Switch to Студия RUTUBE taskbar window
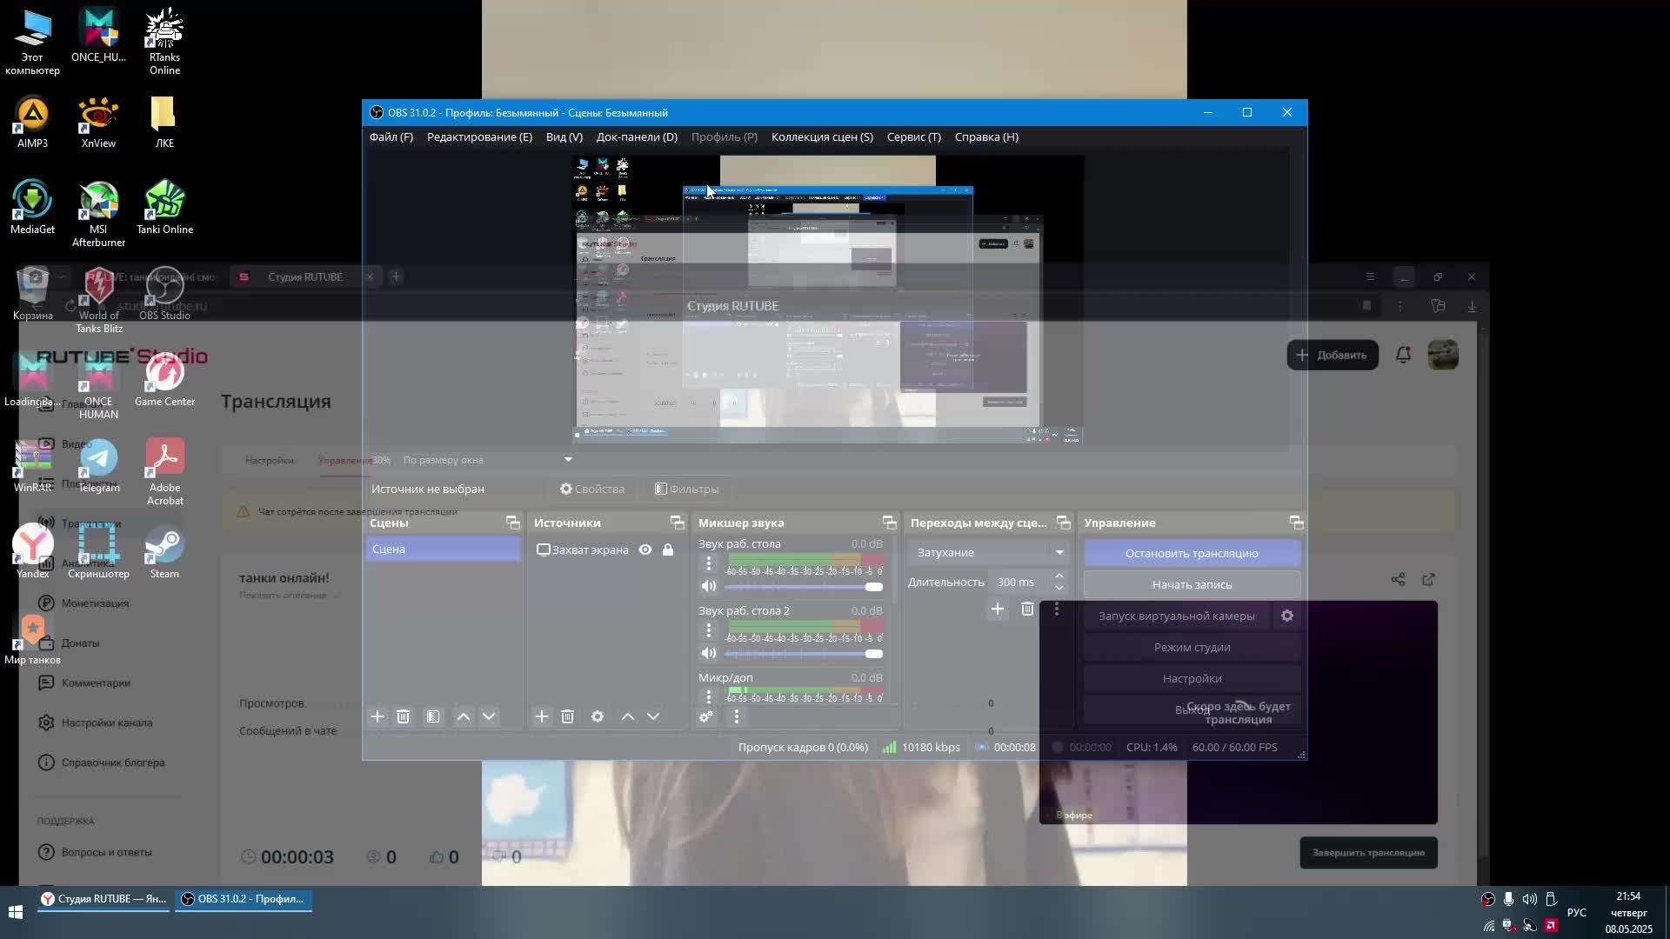This screenshot has width=1670, height=939. coord(104,899)
